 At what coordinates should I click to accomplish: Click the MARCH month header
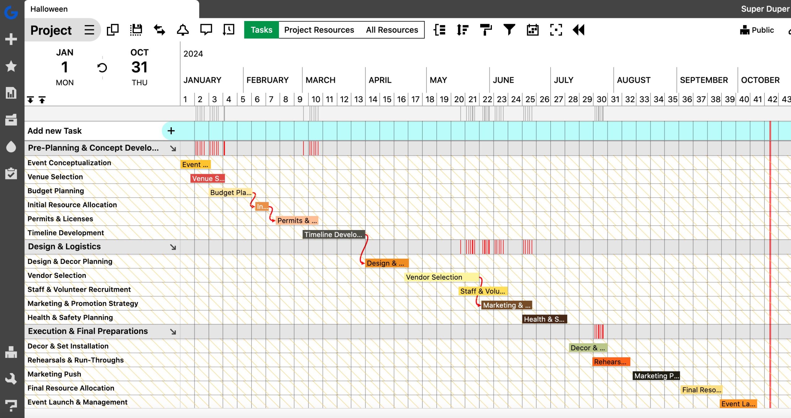tap(320, 80)
